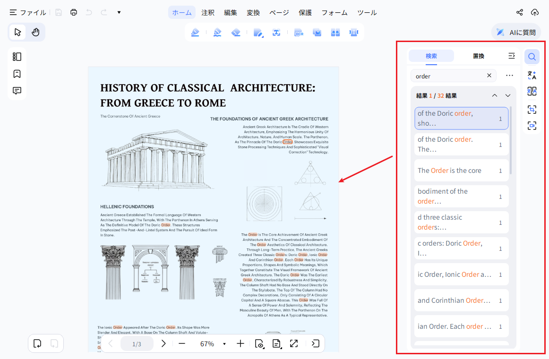Open the bookmarks panel icon
This screenshot has height=359, width=549.
point(17,74)
